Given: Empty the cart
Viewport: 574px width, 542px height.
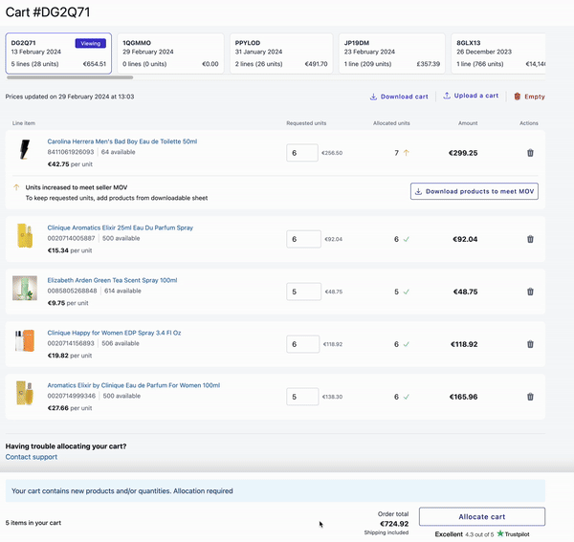Looking at the screenshot, I should [529, 97].
